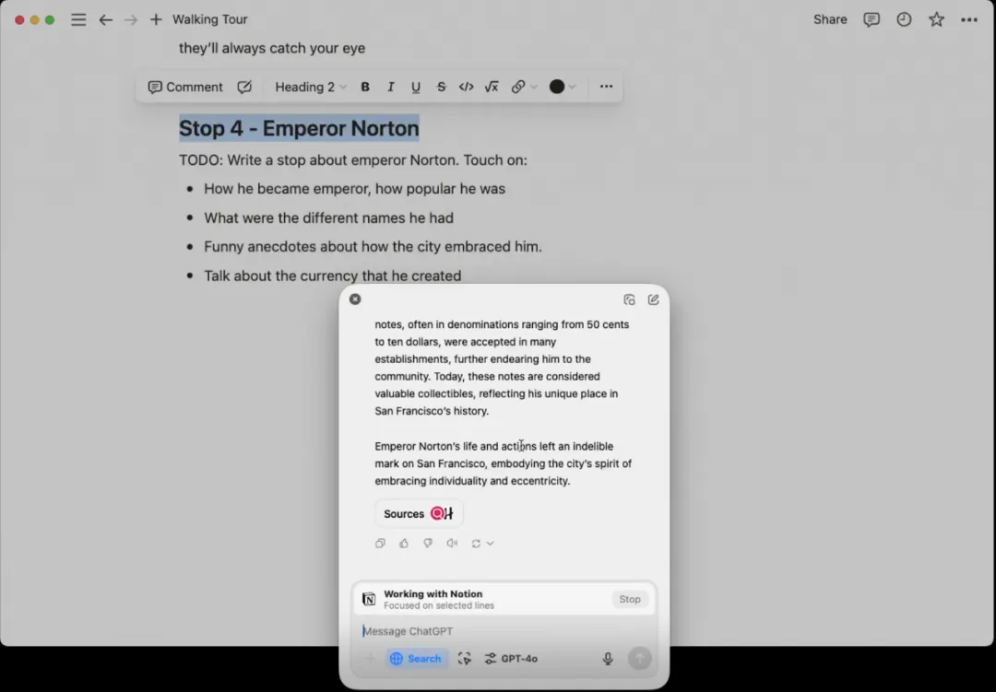996x692 pixels.
Task: Open the page comments icon
Action: click(871, 19)
